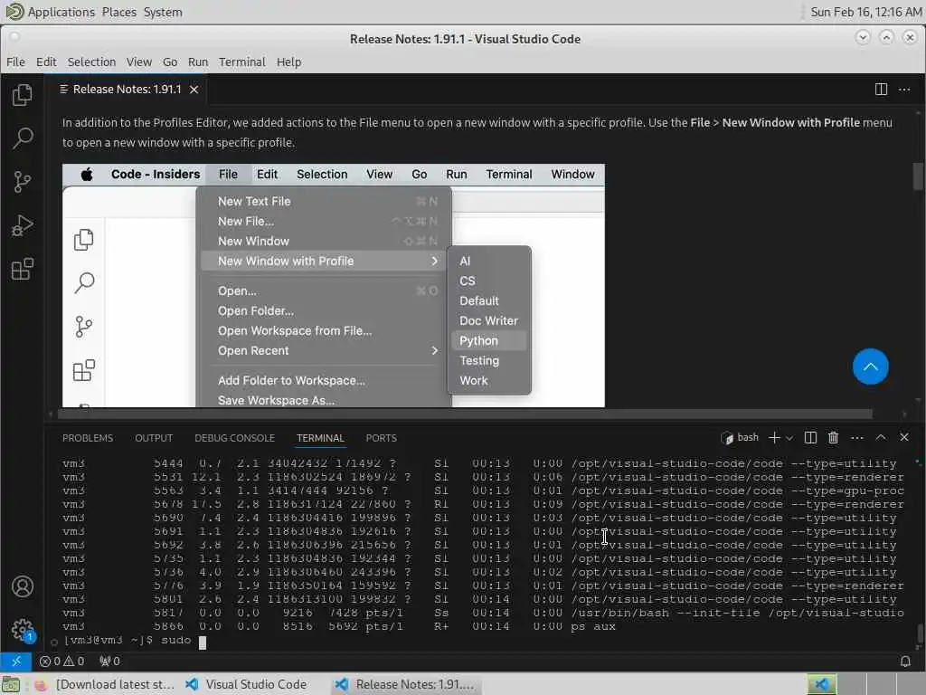
Task: Click the scroll-to-top blue circle button
Action: [x=871, y=367]
